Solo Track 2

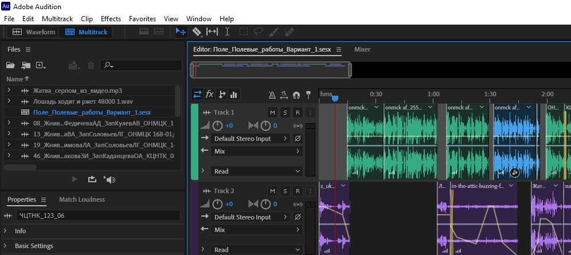[285, 191]
